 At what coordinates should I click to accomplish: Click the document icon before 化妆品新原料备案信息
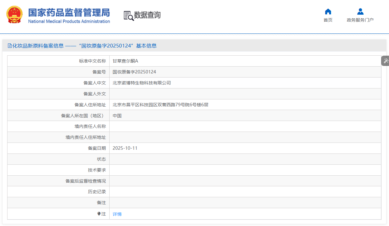(x=10, y=46)
